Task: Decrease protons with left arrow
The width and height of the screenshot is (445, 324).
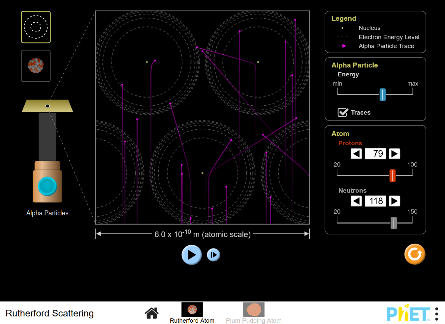Action: 356,154
